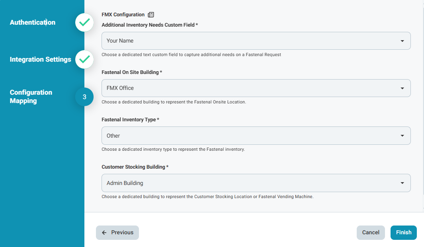Image resolution: width=424 pixels, height=247 pixels.
Task: Go to the Authentication step
Action: click(x=33, y=23)
